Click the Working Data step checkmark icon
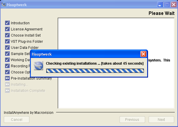This screenshot has width=178, height=127. tap(7, 60)
